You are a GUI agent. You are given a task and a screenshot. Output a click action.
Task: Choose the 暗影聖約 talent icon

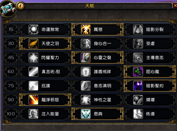pyautogui.click(x=138, y=86)
